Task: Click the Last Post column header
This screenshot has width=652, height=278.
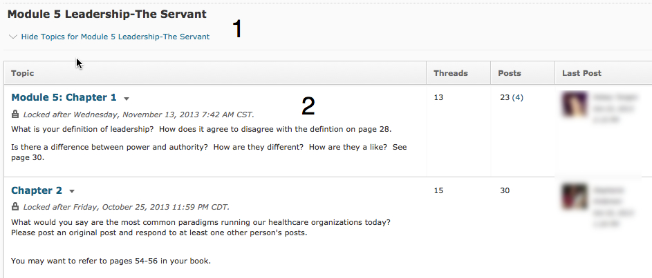Action: coord(581,73)
